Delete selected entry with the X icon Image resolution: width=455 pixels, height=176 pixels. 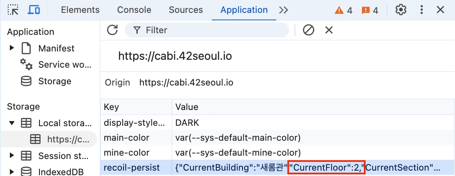(x=329, y=30)
